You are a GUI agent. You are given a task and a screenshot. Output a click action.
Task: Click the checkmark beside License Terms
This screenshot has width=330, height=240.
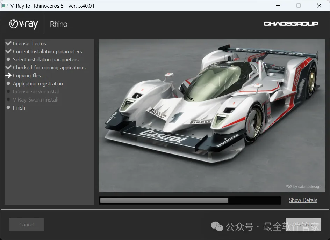[x=8, y=43]
